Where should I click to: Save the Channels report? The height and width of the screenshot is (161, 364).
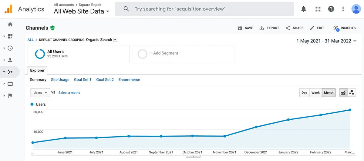pos(245,28)
